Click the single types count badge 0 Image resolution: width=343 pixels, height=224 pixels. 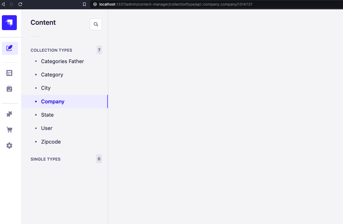pyautogui.click(x=99, y=159)
